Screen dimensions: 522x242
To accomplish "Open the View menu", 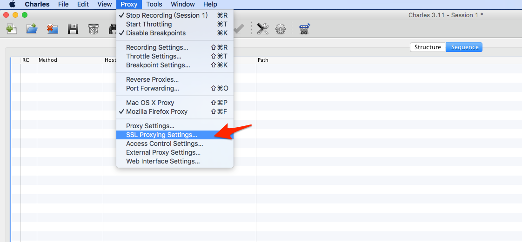I will pyautogui.click(x=105, y=4).
